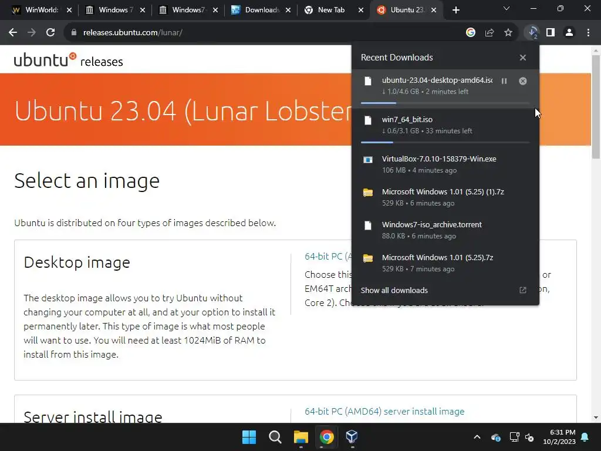This screenshot has width=601, height=451.
Task: Click the ubuntu releases logo
Action: [68, 60]
